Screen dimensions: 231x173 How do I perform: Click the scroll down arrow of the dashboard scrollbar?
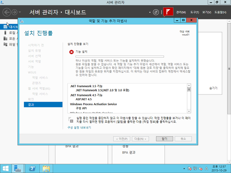(x=229, y=162)
